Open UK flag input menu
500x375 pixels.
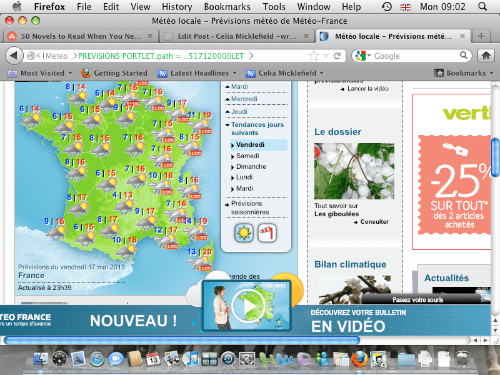click(x=405, y=7)
